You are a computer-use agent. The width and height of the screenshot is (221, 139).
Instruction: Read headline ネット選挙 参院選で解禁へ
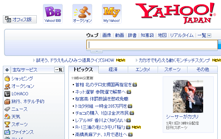(x=100, y=92)
